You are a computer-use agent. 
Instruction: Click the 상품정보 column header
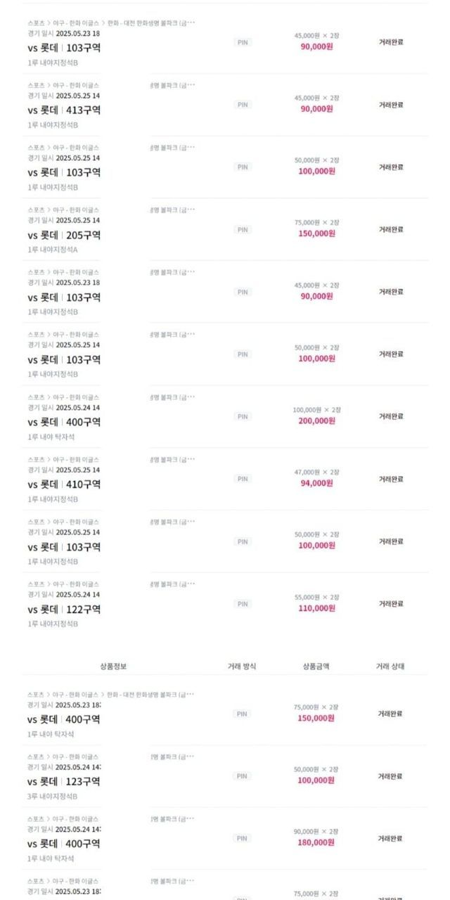coord(113,666)
